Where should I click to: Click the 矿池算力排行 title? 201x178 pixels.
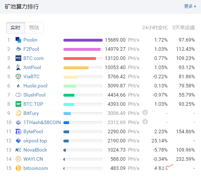22,6
